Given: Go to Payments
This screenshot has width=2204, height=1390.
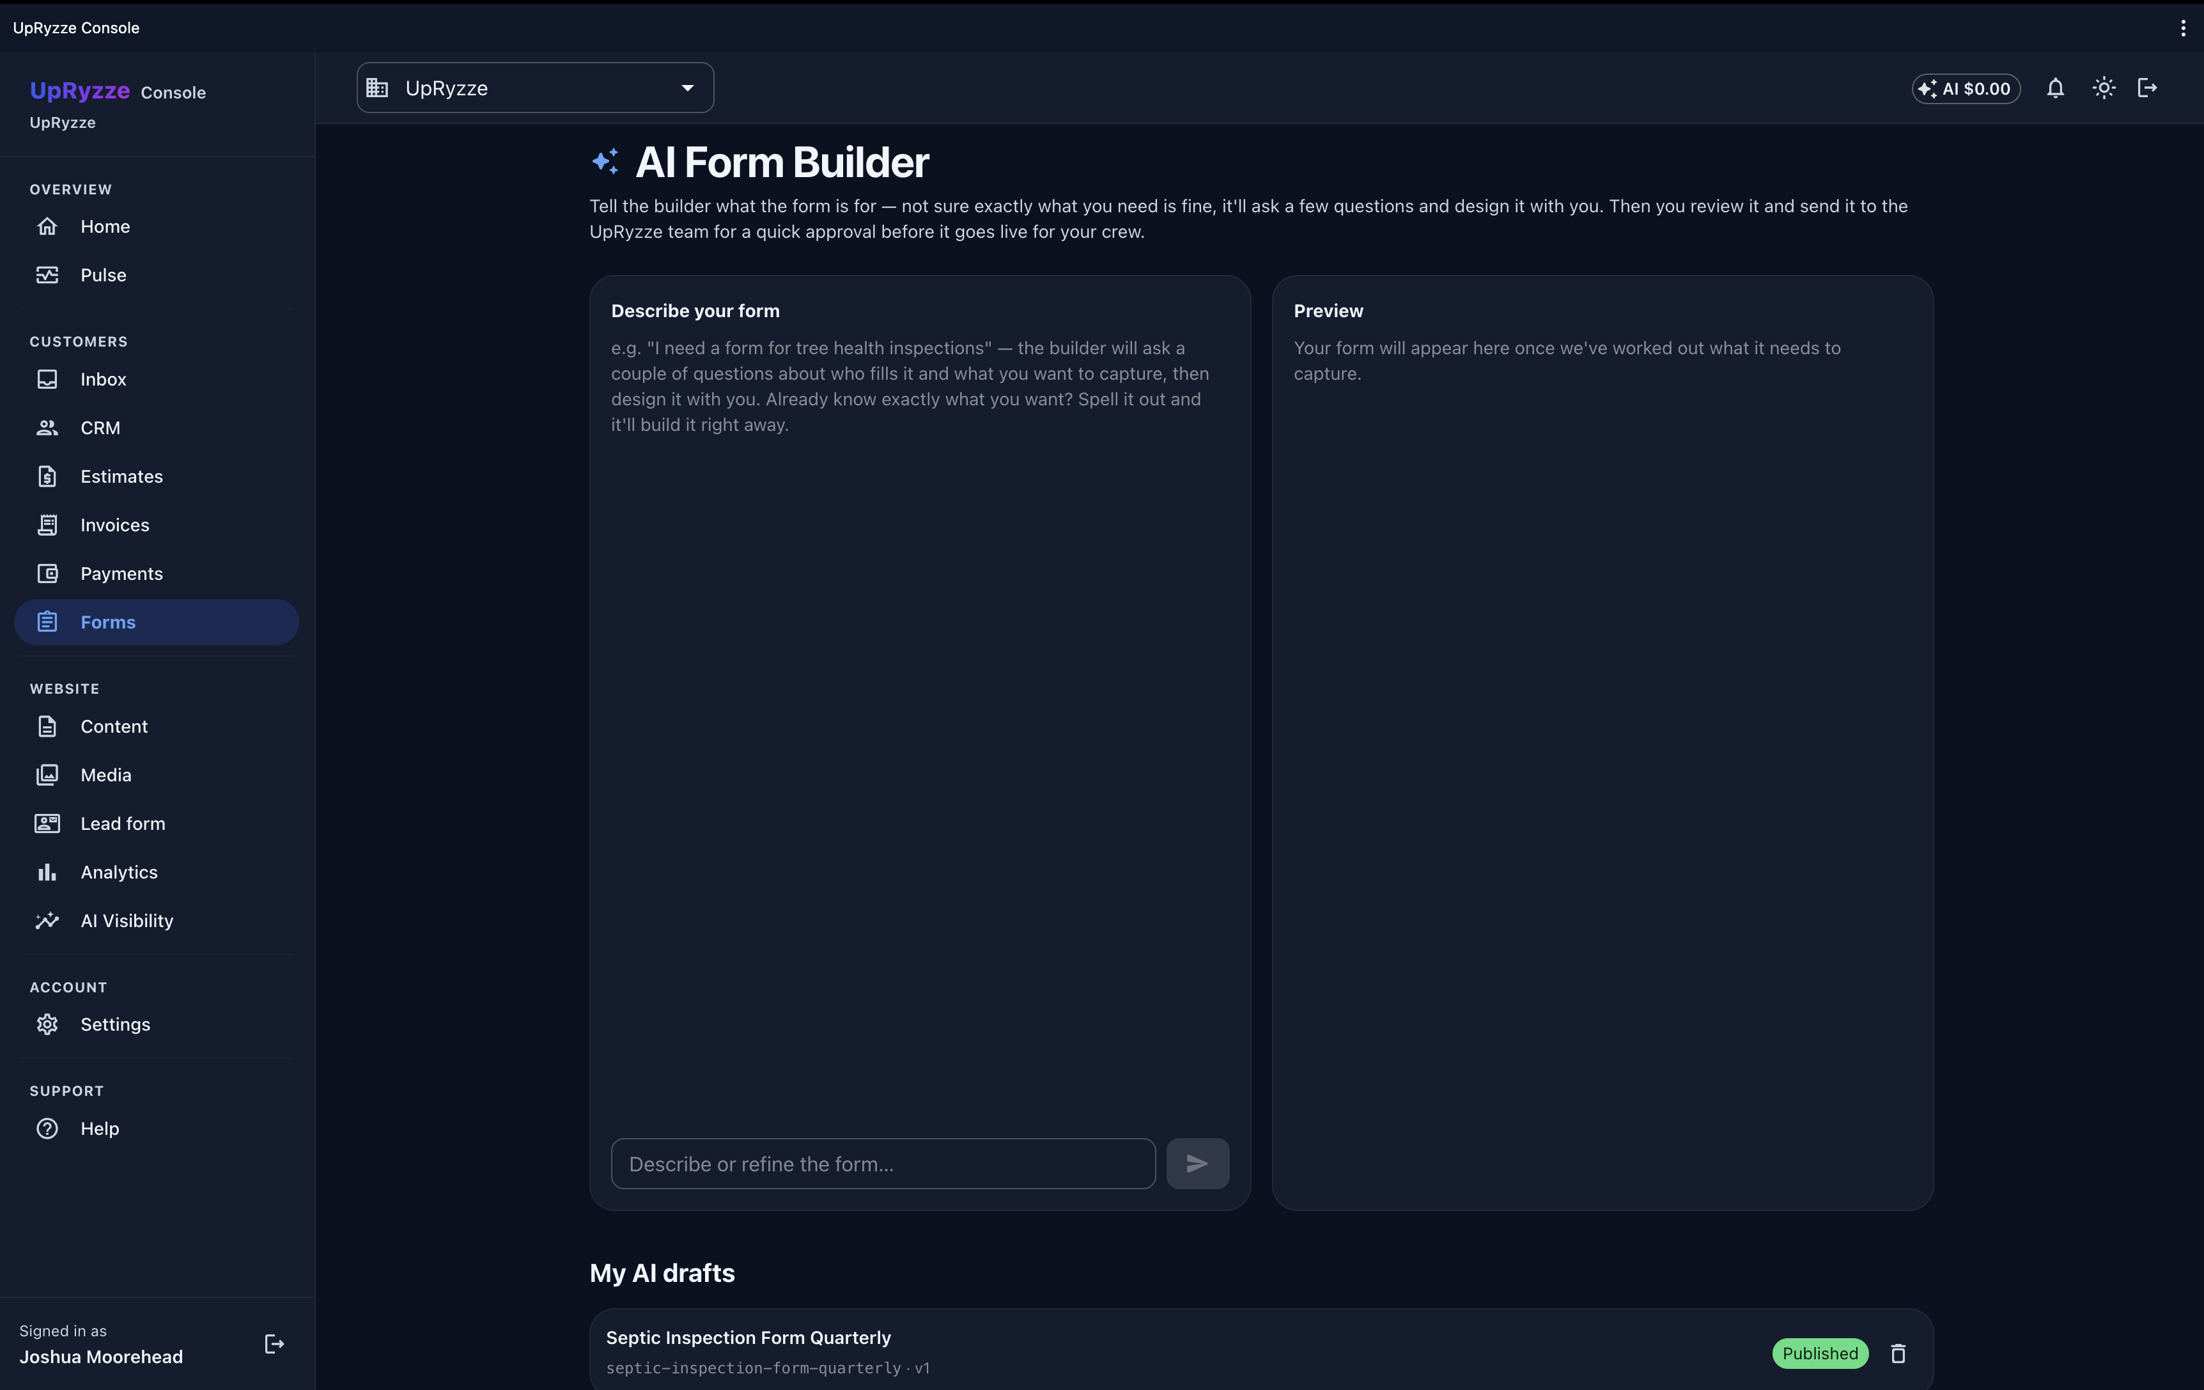Looking at the screenshot, I should pyautogui.click(x=157, y=574).
